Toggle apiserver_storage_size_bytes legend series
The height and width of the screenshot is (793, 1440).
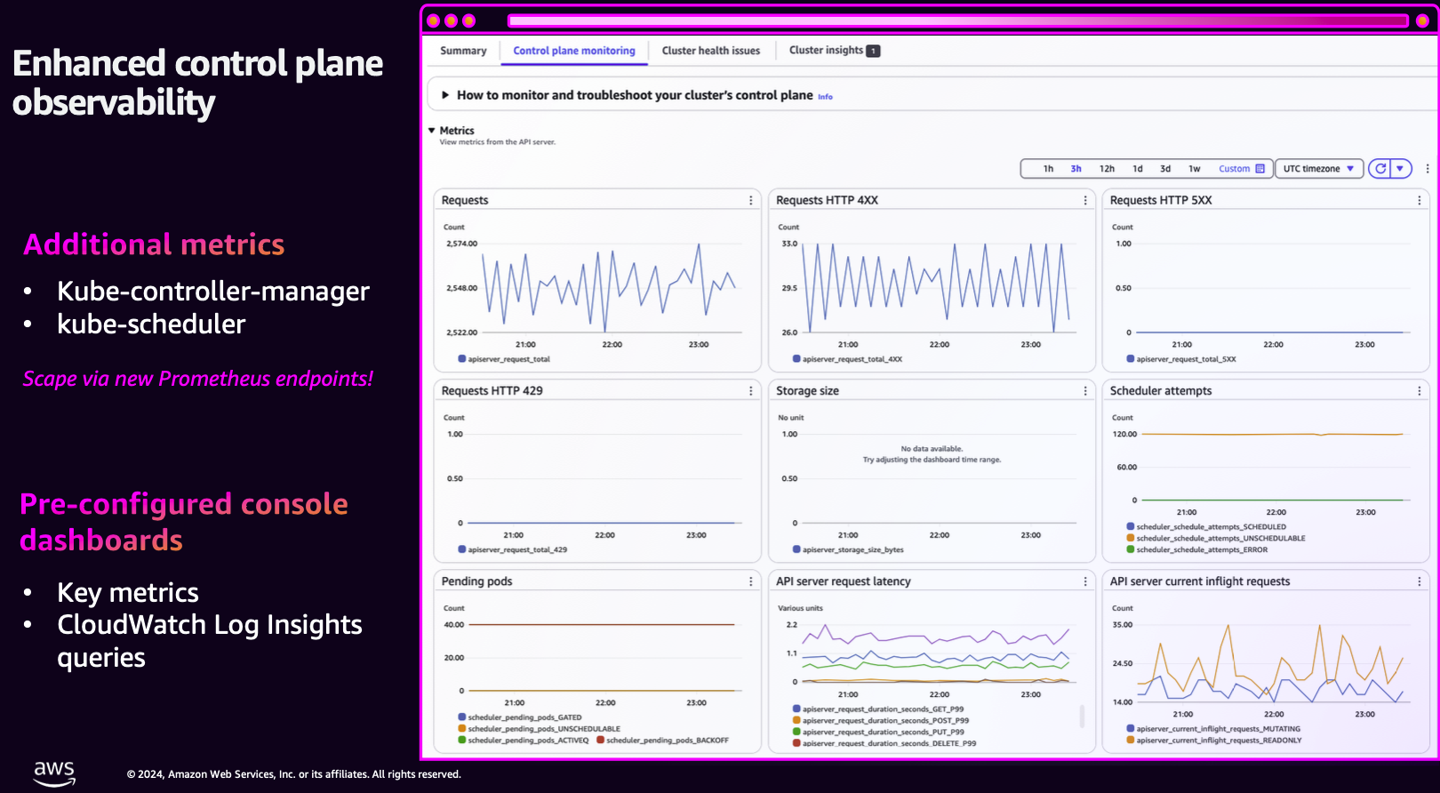[x=848, y=549]
